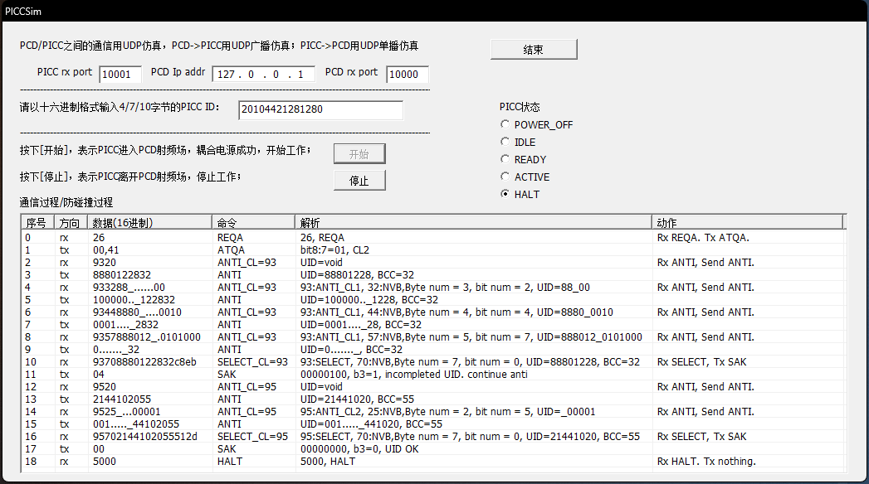Click the 结束 button
Image resolution: width=869 pixels, height=484 pixels.
click(533, 50)
